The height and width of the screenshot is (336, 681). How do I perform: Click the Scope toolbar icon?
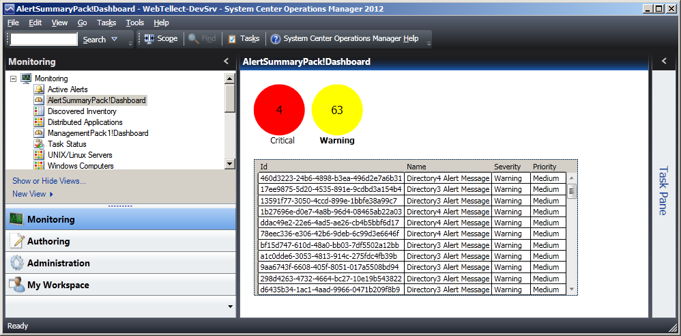pyautogui.click(x=149, y=39)
